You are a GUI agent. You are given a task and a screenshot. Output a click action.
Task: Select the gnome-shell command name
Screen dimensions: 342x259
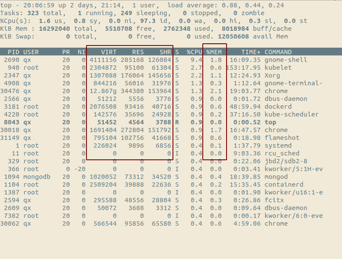(x=286, y=60)
